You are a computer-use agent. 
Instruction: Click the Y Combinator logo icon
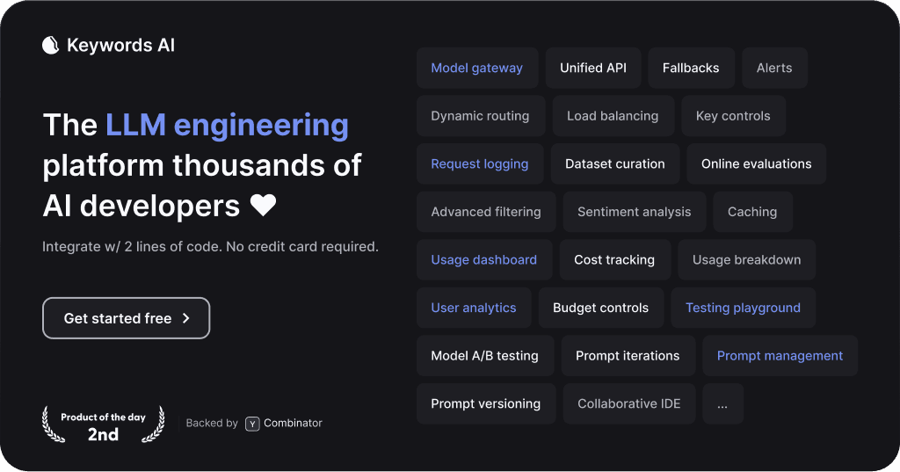(252, 424)
